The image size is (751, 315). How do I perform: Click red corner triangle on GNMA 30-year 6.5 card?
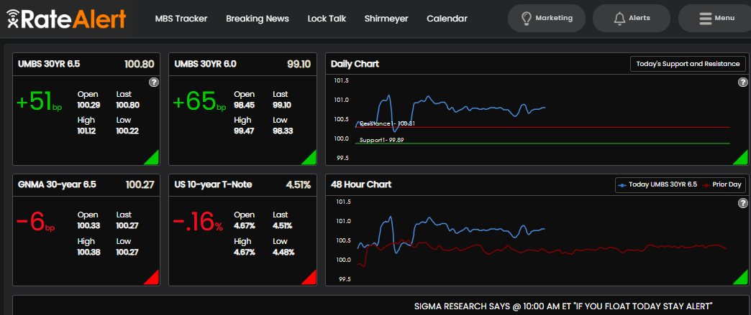[154, 280]
